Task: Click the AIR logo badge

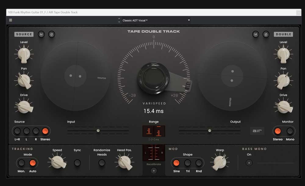Action: tap(257, 131)
